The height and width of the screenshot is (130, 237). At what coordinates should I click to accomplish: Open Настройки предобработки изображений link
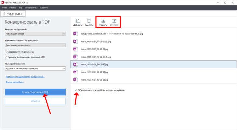25,77
